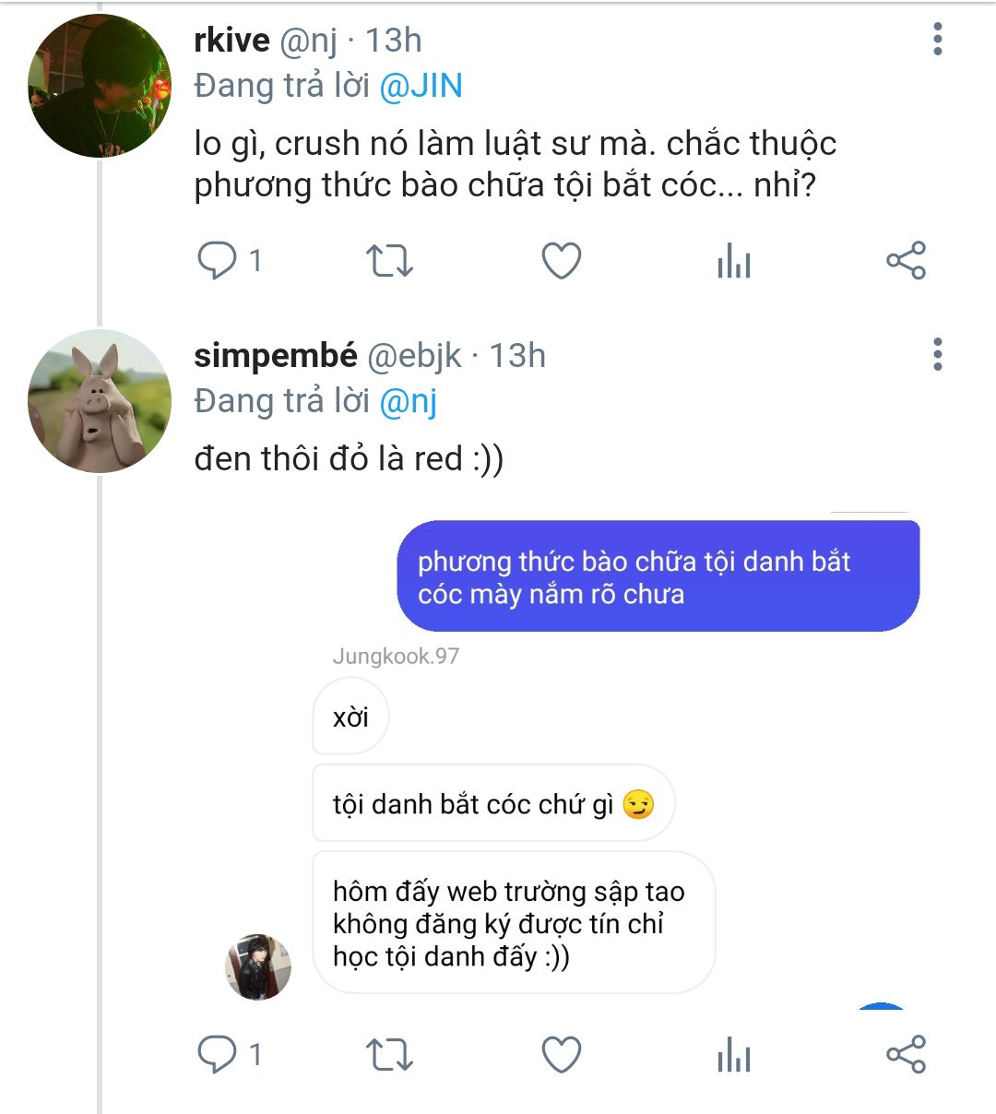Open more options for rkive's tweet
This screenshot has width=996, height=1114.
[938, 40]
